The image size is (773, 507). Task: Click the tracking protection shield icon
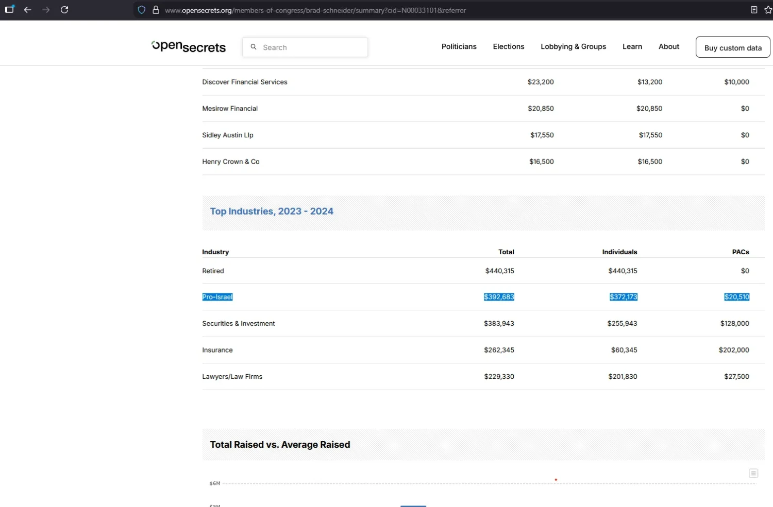pos(142,10)
